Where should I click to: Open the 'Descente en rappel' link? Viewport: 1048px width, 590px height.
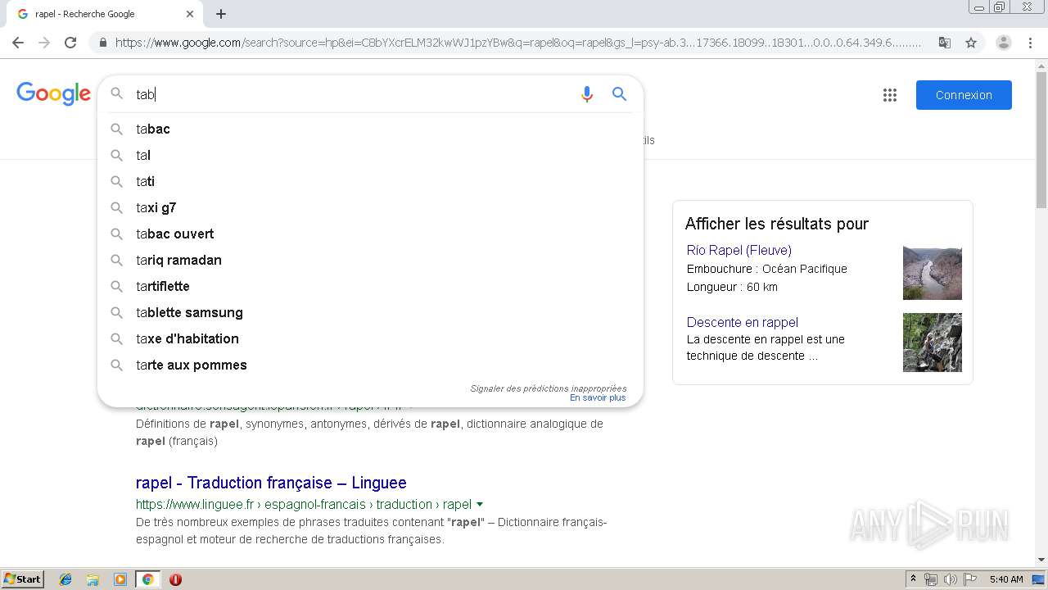[742, 322]
